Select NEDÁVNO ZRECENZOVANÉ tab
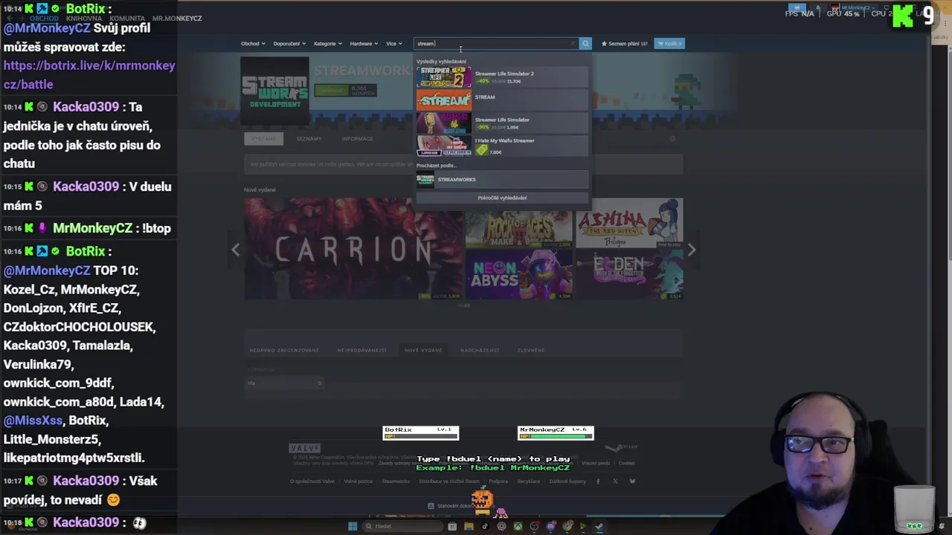Screen dimensions: 952x535 [x=284, y=350]
